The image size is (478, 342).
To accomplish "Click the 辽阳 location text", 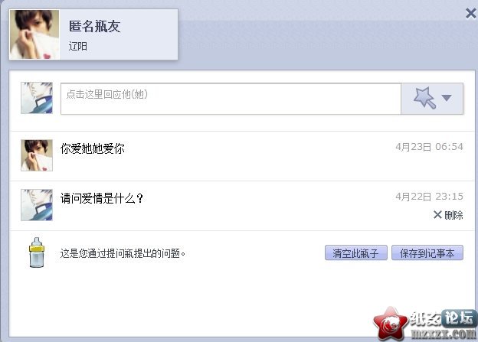I will (77, 47).
